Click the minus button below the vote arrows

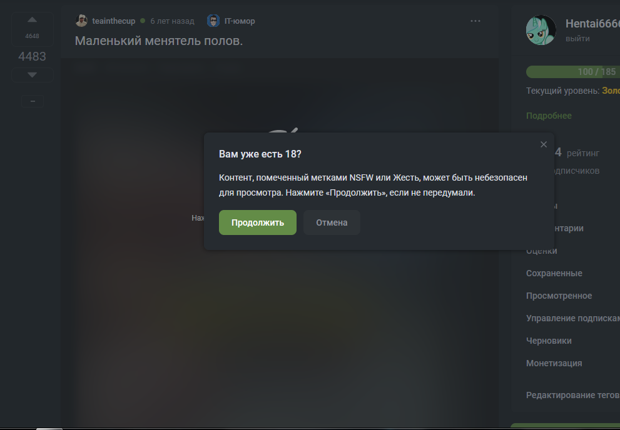pos(33,101)
